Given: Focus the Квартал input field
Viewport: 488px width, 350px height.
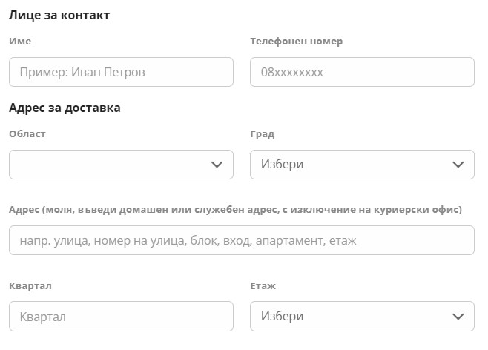Looking at the screenshot, I should pos(121,317).
